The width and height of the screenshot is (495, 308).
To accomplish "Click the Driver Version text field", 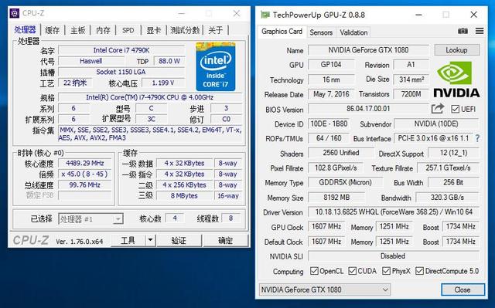I will point(394,212).
